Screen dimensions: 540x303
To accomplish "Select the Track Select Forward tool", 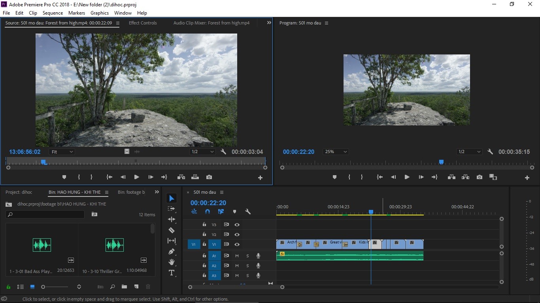I will coord(172,209).
